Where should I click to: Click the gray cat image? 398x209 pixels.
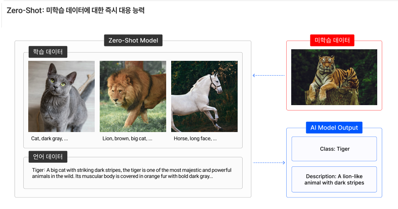(61, 96)
